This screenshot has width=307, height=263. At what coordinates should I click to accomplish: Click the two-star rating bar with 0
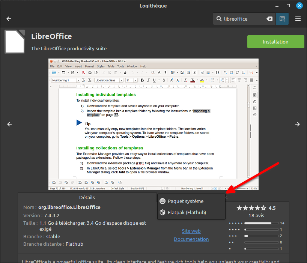pyautogui.click(x=261, y=242)
